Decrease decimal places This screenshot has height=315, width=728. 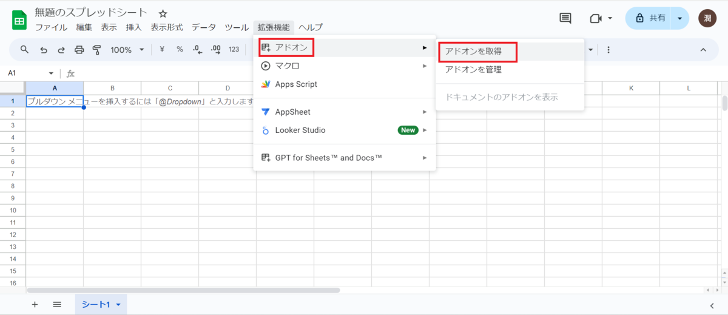coord(197,50)
